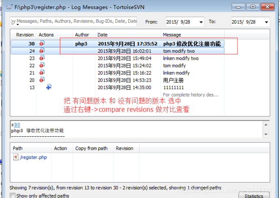Viewport: 280px width, 198px height.
Task: Select /register.php in changed paths
Action: (x=34, y=157)
